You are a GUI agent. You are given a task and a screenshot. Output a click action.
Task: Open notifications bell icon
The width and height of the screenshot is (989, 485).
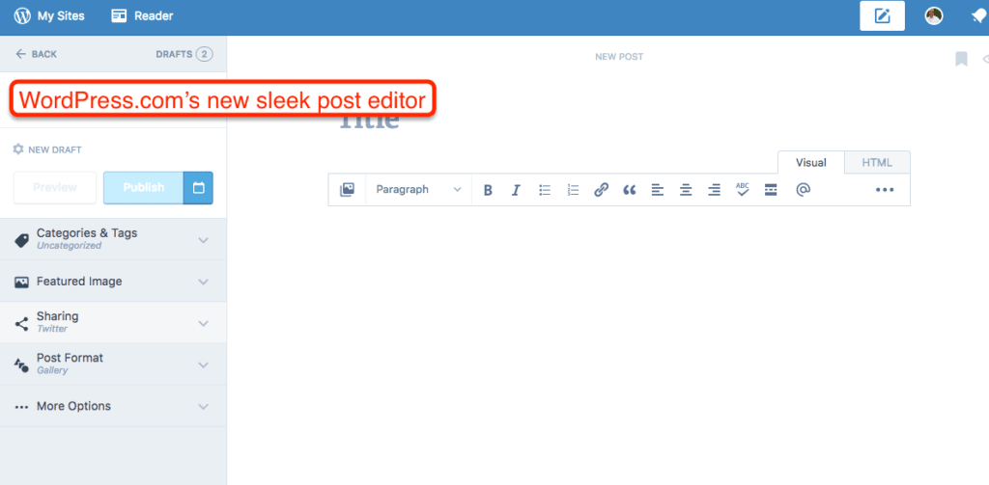click(979, 17)
